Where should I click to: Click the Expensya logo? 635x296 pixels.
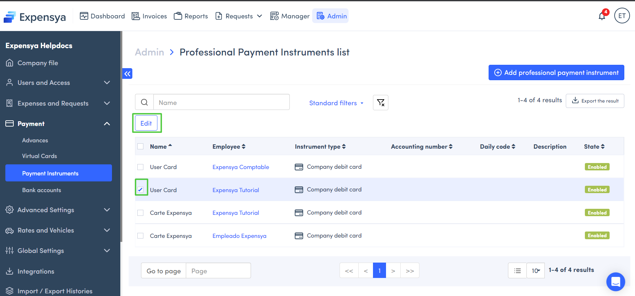tap(35, 17)
